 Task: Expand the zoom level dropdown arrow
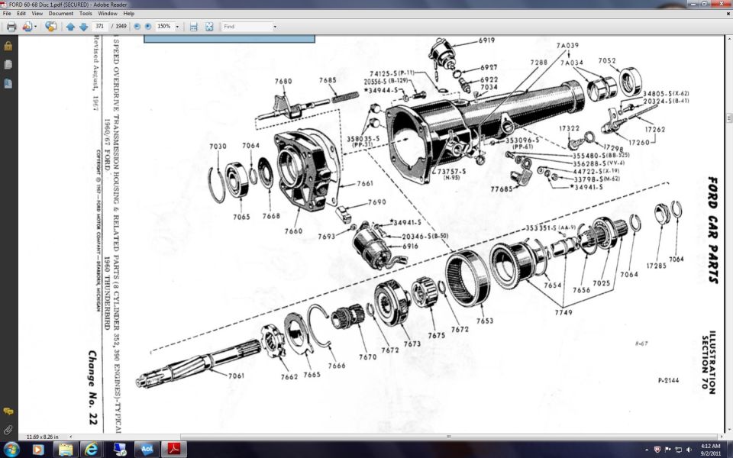[177, 27]
